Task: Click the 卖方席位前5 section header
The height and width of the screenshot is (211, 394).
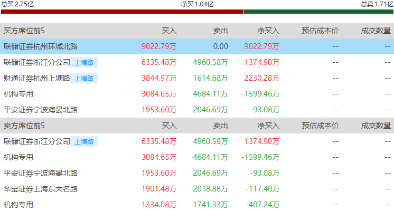Action: [24, 126]
